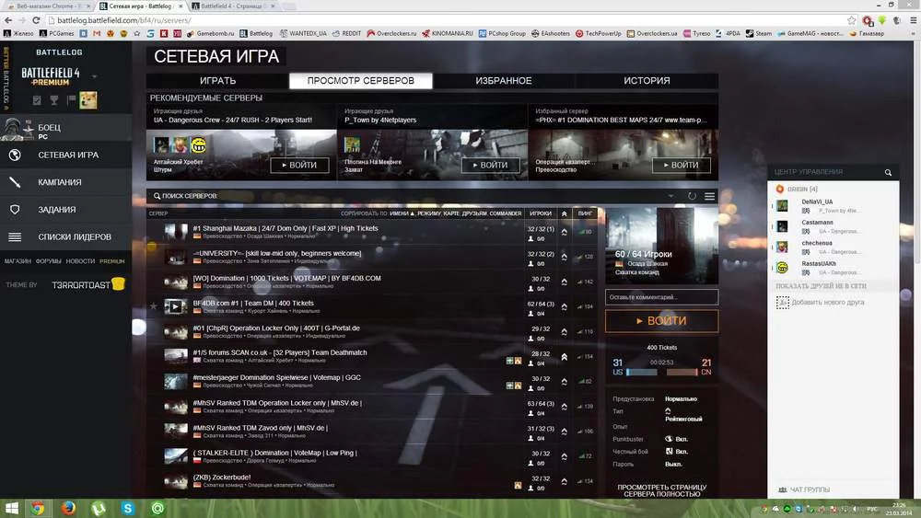Select the [WO] Domination 1000 Tickets server
921x518 pixels.
pos(373,282)
